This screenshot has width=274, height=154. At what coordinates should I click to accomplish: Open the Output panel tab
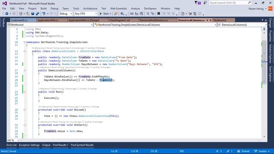[46, 145]
